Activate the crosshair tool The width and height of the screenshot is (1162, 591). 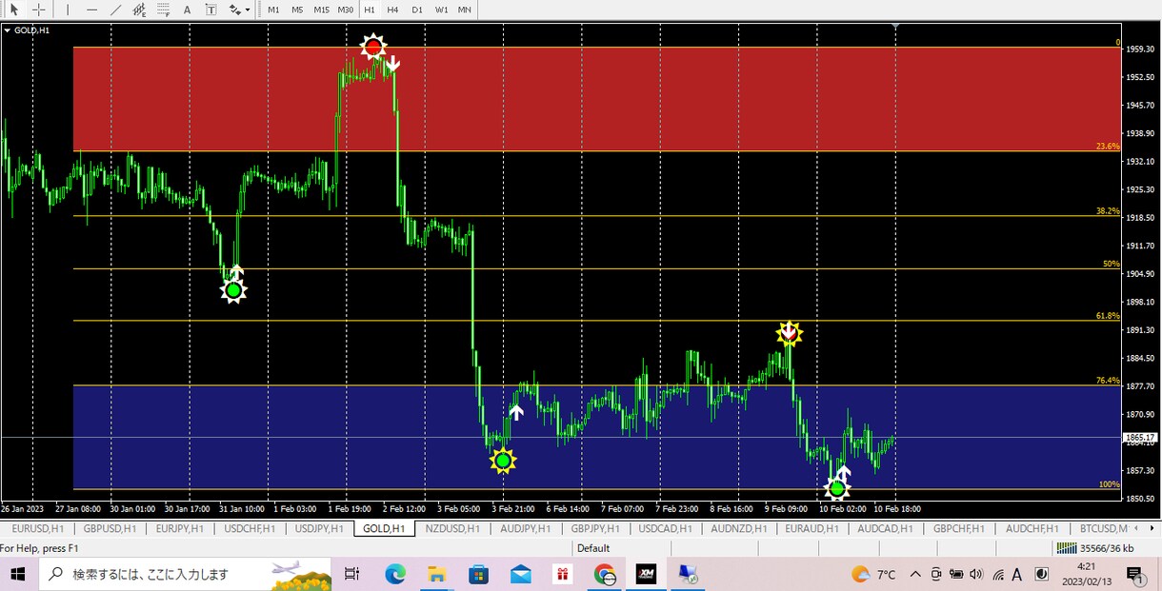pos(39,10)
